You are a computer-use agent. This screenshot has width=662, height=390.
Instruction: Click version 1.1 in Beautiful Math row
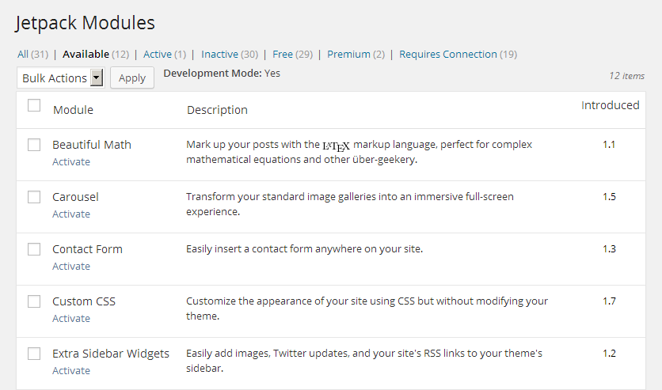click(x=609, y=145)
